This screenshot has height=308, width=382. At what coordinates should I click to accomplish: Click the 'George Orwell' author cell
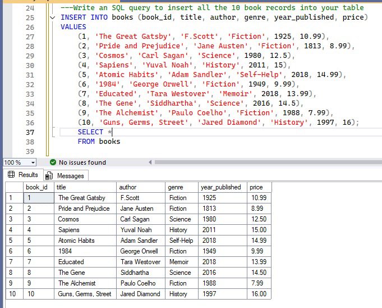click(x=139, y=251)
